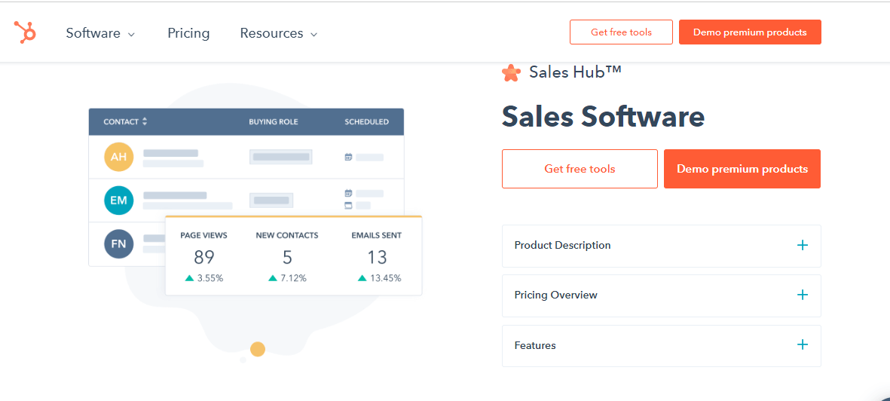Click the Sales Hub star icon
This screenshot has width=890, height=401.
(511, 72)
